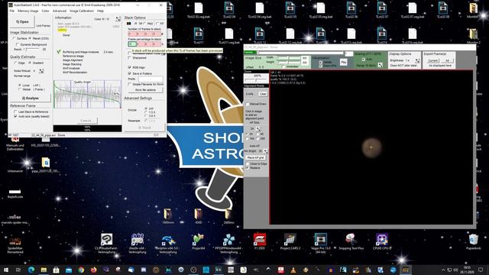Click the Play button in frame window
Image resolution: width=489 pixels, height=275 pixels.
coord(343,63)
